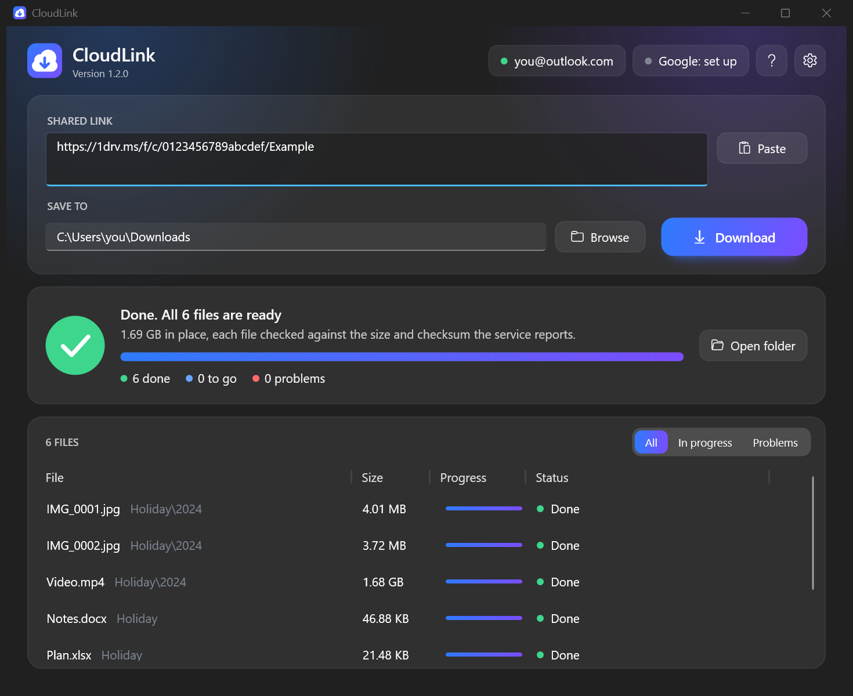Click the 4.01 MB size cell
The width and height of the screenshot is (853, 696).
click(x=384, y=509)
